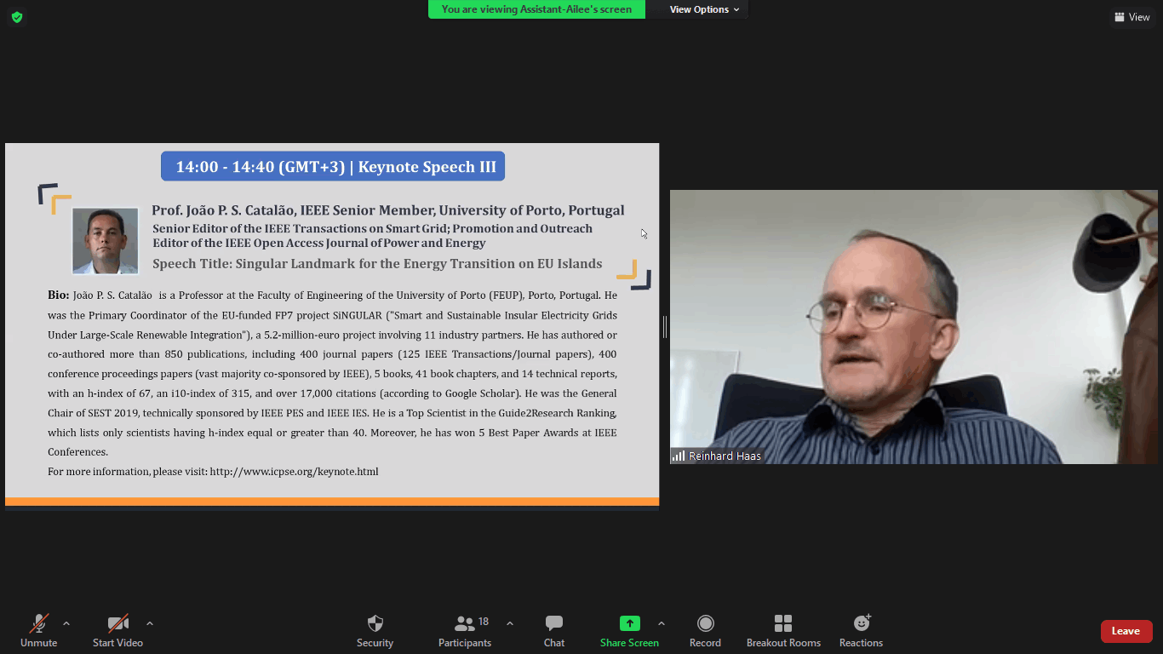1163x654 pixels.
Task: Click the Prof. João P. S. Catalão heading
Action: click(x=388, y=210)
